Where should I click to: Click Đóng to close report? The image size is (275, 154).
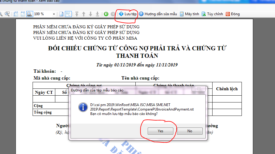[233, 14]
